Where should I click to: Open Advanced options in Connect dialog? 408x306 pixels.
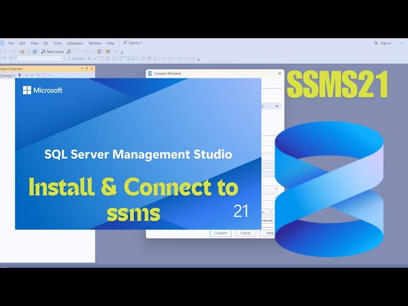pos(268,221)
